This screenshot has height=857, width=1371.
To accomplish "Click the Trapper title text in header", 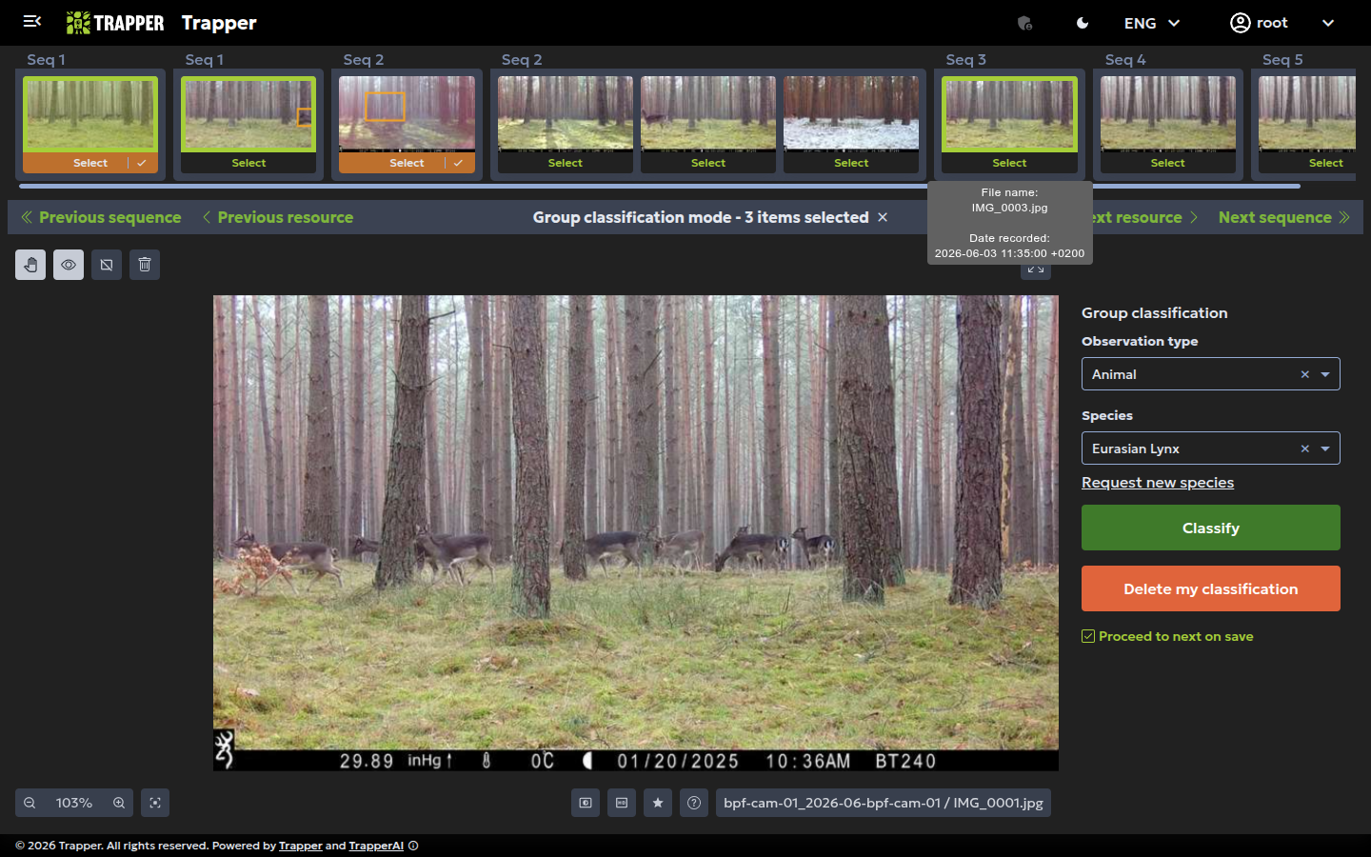I will click(219, 23).
